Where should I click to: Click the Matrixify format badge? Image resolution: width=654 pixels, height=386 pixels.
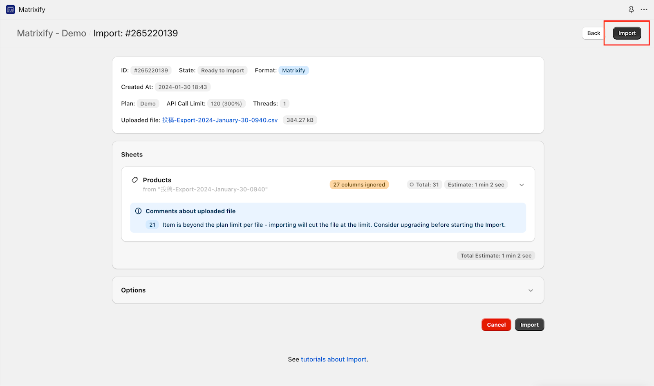pos(293,70)
